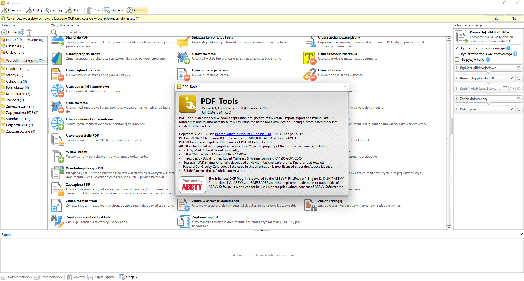Screen dimensions: 524x281
Task: Click the Uruchom toolbar button
Action: coord(12,10)
